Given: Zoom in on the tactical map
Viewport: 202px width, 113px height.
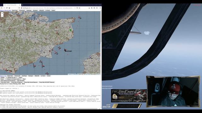Looking at the screenshot, I should click(x=2, y=13).
